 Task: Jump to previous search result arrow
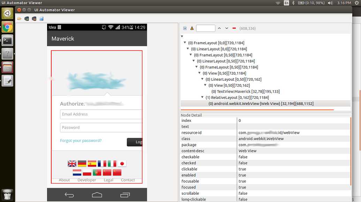click(x=220, y=28)
